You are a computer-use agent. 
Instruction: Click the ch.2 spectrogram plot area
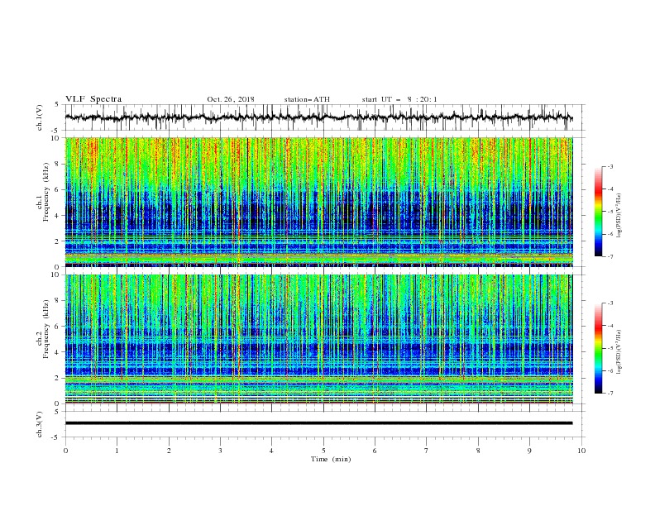pyautogui.click(x=318, y=339)
